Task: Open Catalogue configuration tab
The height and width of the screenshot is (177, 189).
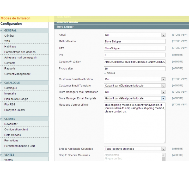Action: 25,88
